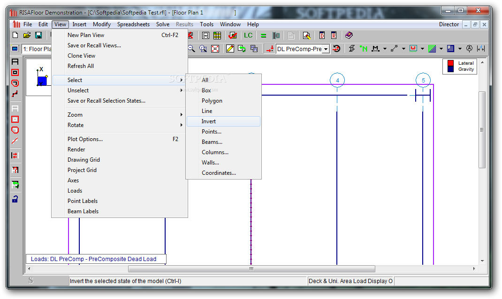Open the green LC load categories icon

pyautogui.click(x=248, y=36)
